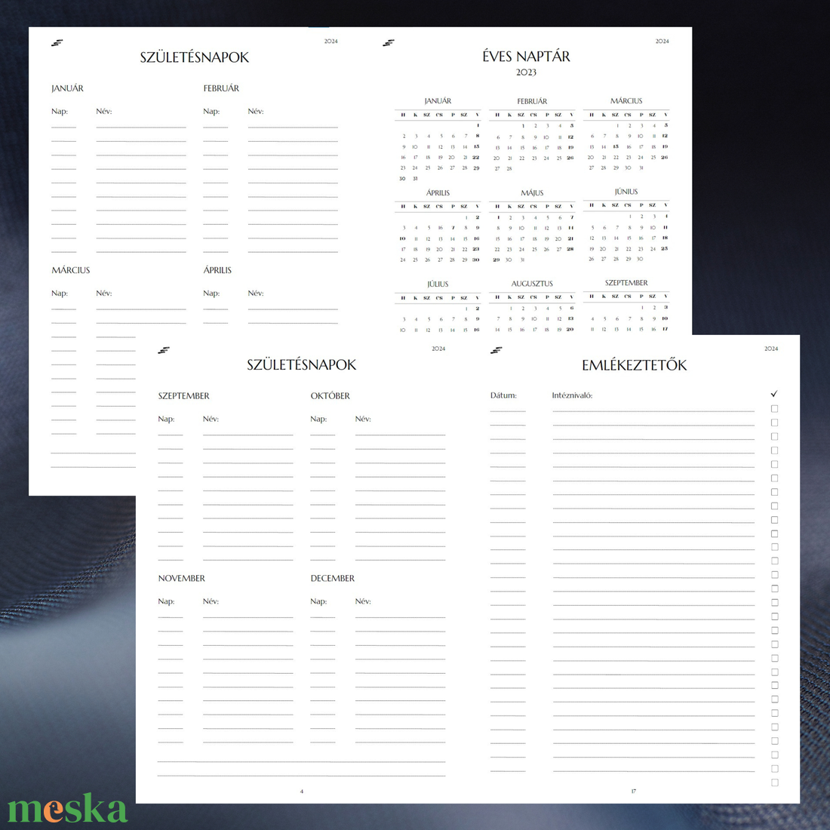Select the MÁRCIUS month in the yearly calendar
Viewport: 830px width, 830px height.
click(x=626, y=100)
